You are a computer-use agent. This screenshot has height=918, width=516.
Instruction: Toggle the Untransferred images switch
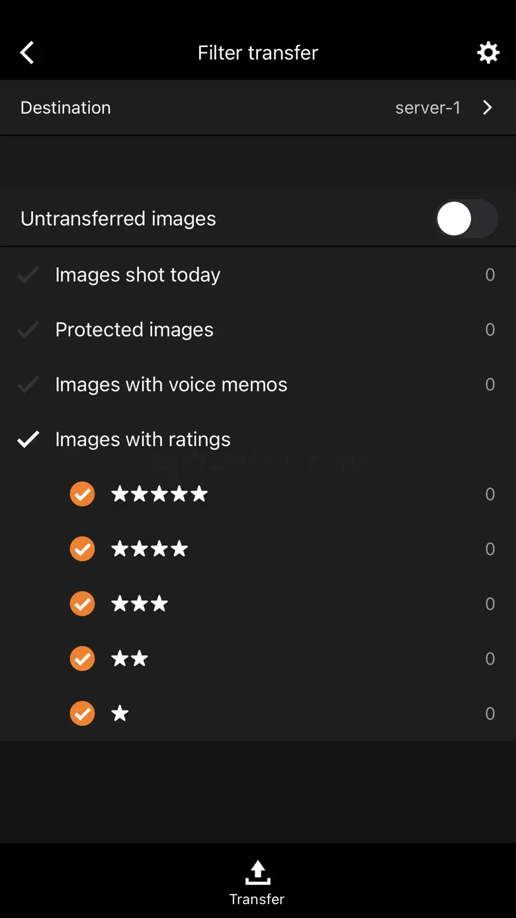[x=466, y=218]
